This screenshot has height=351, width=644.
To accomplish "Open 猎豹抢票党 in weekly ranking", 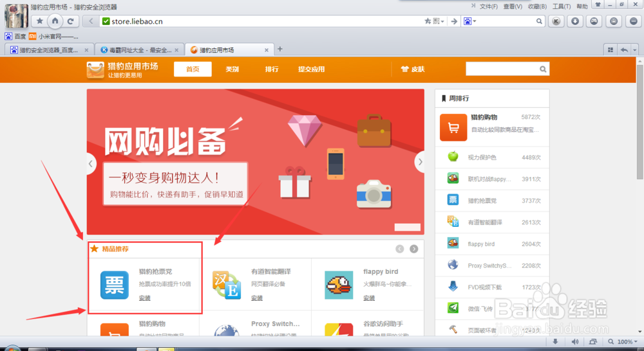I will (x=492, y=201).
